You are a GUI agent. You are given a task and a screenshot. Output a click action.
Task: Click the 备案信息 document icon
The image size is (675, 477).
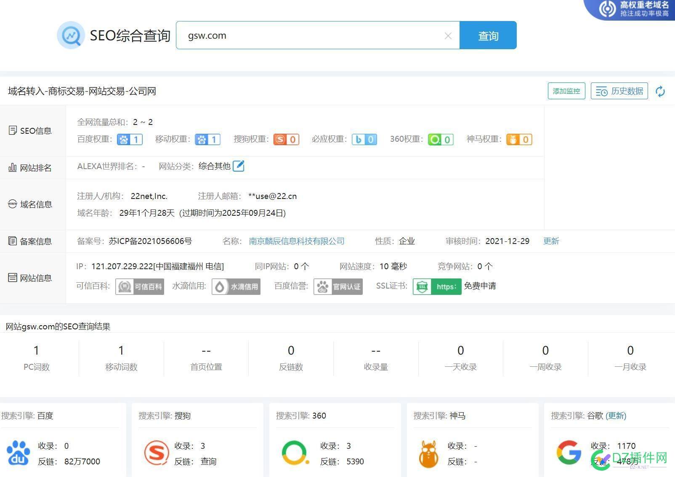13,241
